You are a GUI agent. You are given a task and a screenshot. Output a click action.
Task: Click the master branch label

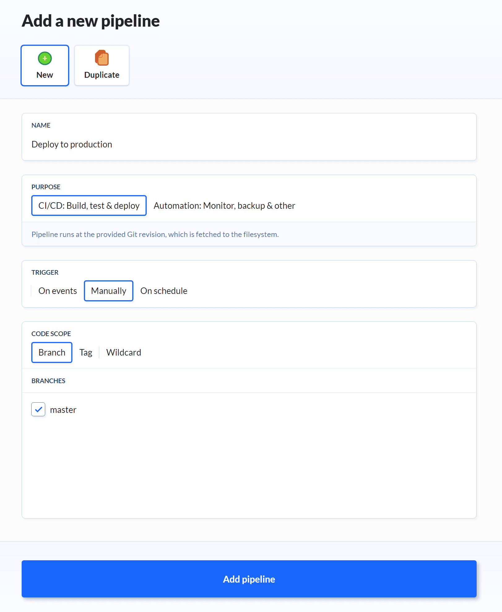[x=63, y=409]
